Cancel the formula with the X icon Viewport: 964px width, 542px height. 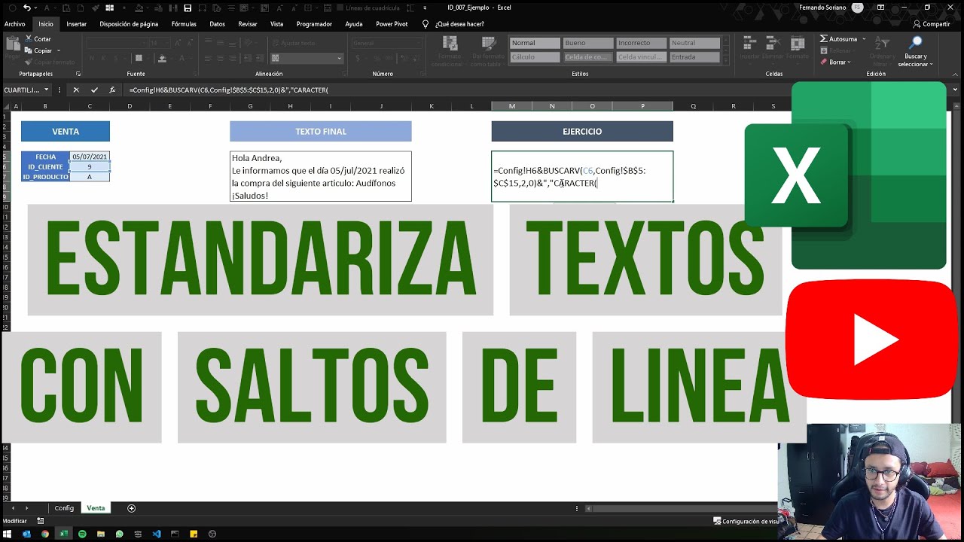pyautogui.click(x=76, y=90)
